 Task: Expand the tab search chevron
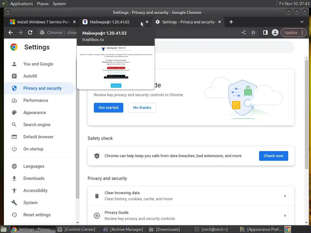click(302, 22)
